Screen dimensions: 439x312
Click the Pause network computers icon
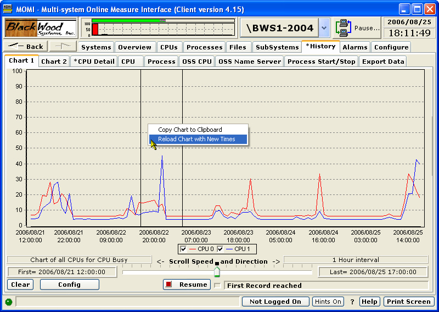coord(344,27)
